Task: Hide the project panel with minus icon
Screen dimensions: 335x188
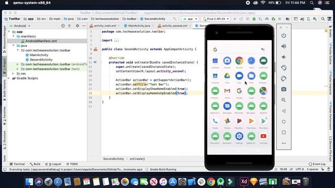Action: [x=84, y=26]
